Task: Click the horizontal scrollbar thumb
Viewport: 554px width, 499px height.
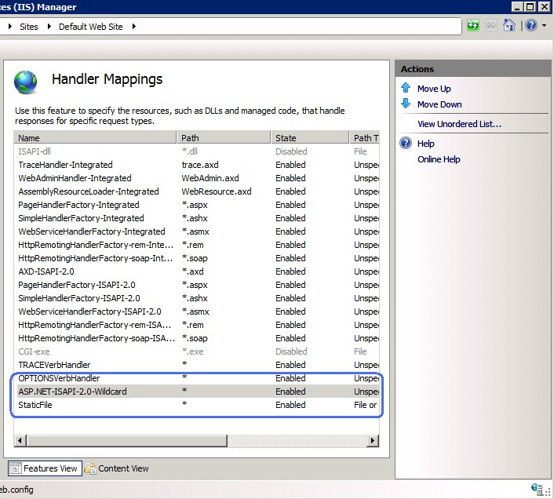Action: [x=127, y=441]
